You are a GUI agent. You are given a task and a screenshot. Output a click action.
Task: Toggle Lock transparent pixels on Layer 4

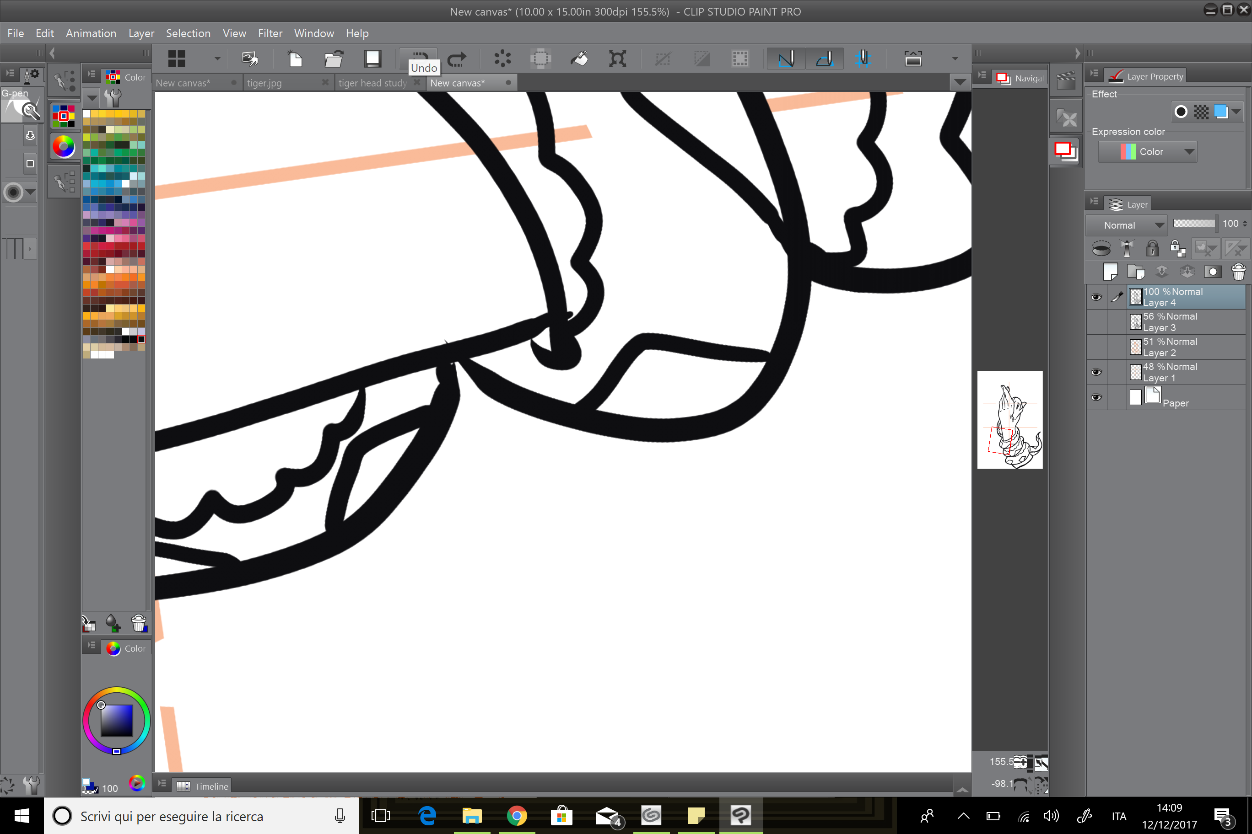coord(1177,248)
